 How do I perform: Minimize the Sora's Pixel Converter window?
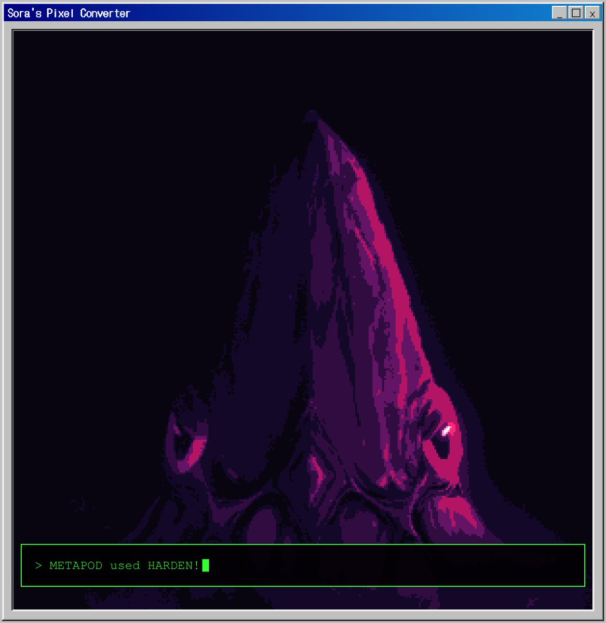tap(560, 13)
